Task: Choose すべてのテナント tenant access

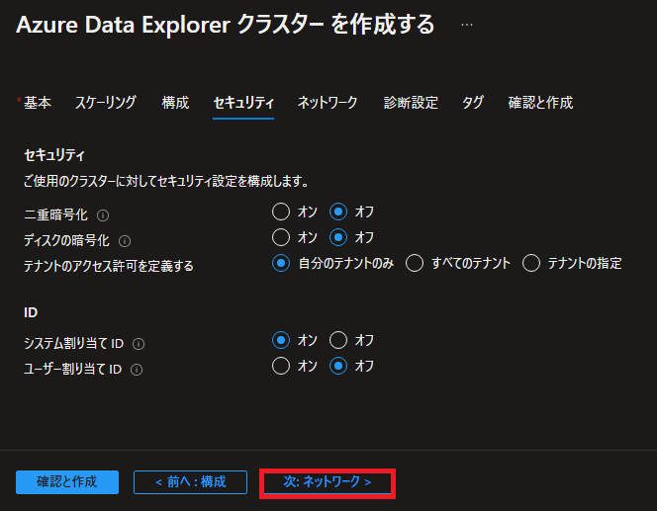Action: 415,263
